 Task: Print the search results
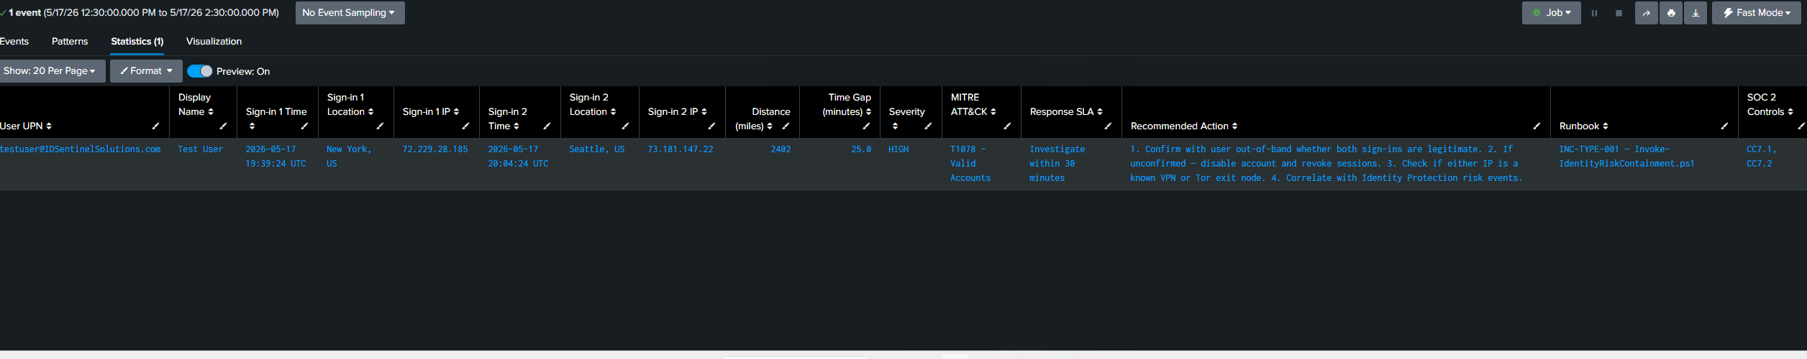(1671, 13)
